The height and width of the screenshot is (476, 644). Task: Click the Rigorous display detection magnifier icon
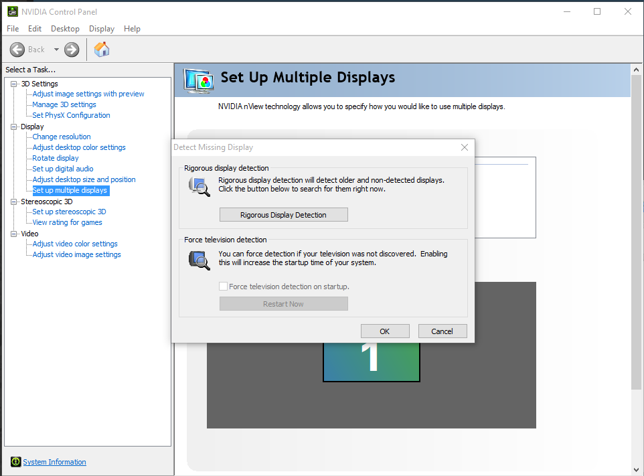(199, 187)
